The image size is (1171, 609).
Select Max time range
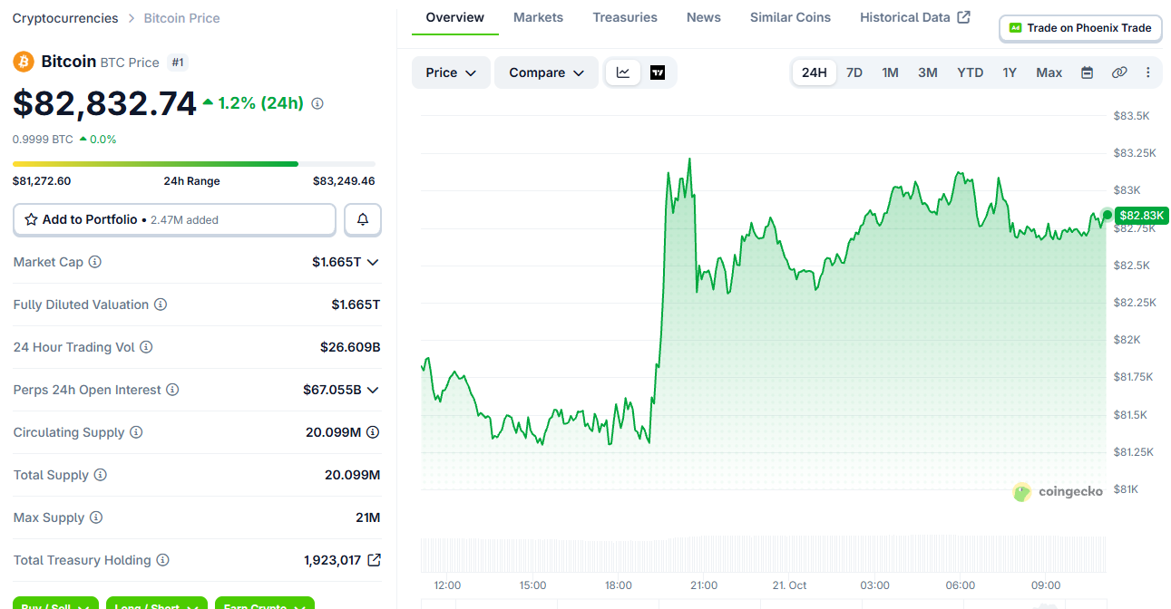coord(1049,72)
